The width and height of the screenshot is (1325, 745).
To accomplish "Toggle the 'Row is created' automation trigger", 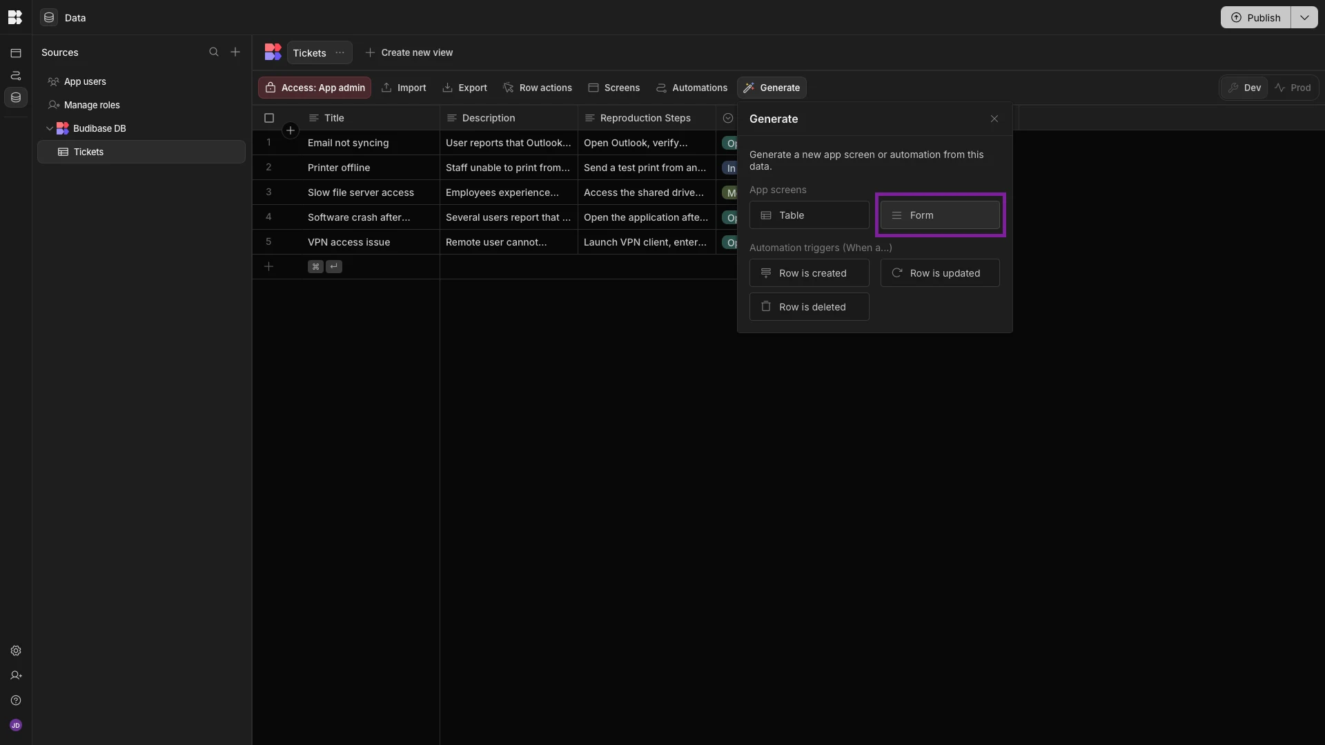I will (x=808, y=273).
